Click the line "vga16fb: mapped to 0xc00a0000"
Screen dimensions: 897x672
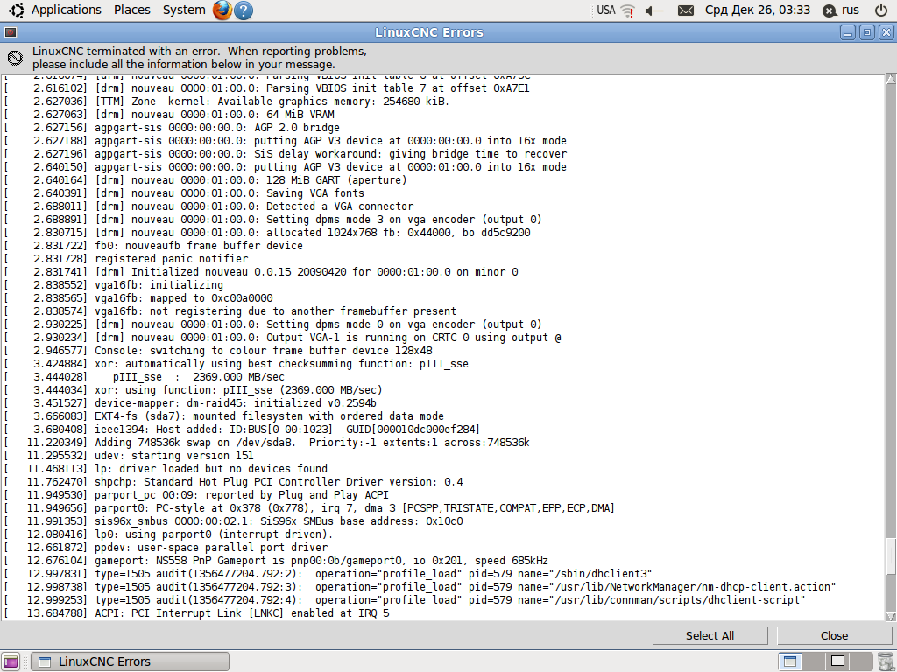point(138,298)
